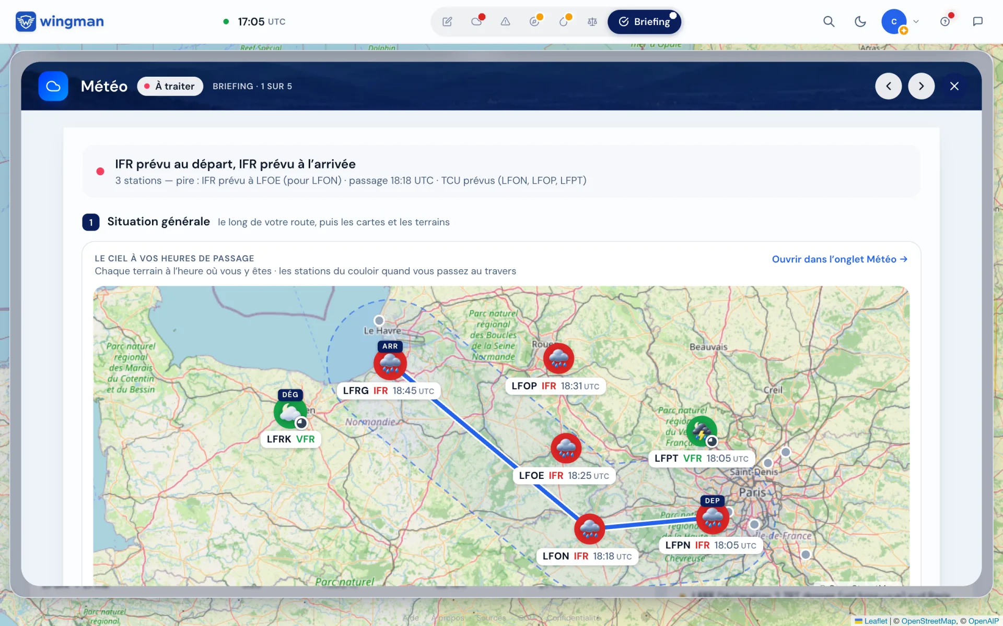Open the warning triangle alerts icon
The image size is (1003, 626).
(505, 22)
